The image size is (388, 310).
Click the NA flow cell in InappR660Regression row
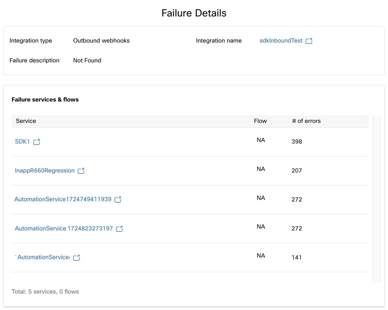tap(261, 169)
